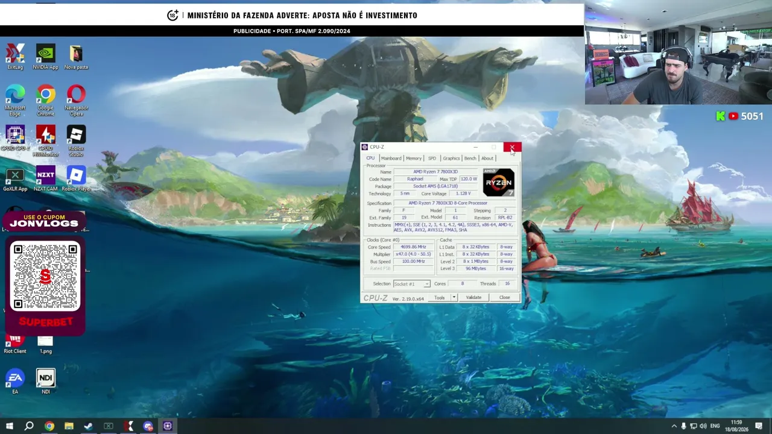Open Navegador Opera desktop shortcut

pos(76,100)
